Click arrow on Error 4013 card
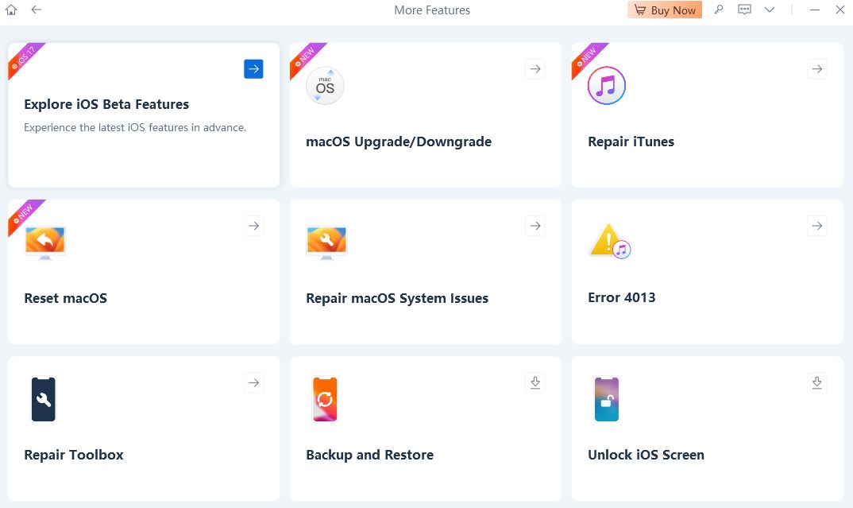Image resolution: width=853 pixels, height=508 pixels. [817, 226]
